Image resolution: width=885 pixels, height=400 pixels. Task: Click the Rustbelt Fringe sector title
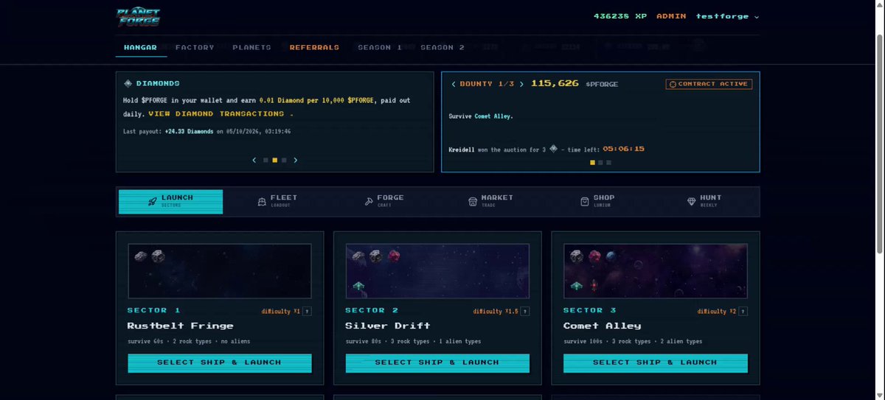tap(180, 326)
